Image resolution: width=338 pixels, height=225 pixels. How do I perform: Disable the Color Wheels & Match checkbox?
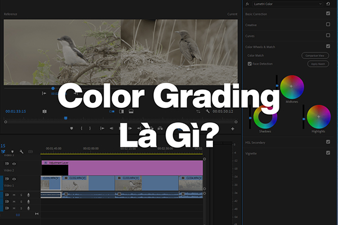tap(328, 46)
